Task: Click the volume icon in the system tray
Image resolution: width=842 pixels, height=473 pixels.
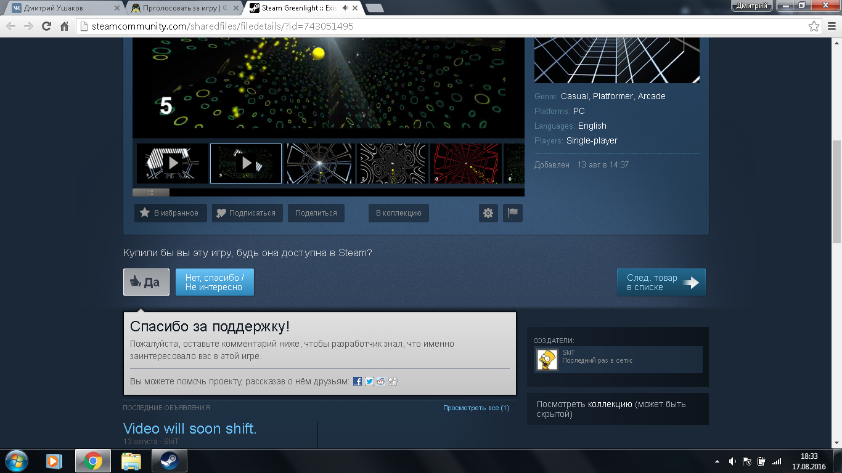Action: coord(732,461)
